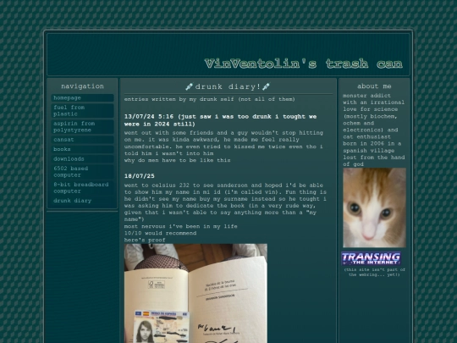Click the 'monster addict' about me text
Viewport: 457px width, 343px height.
[366, 96]
